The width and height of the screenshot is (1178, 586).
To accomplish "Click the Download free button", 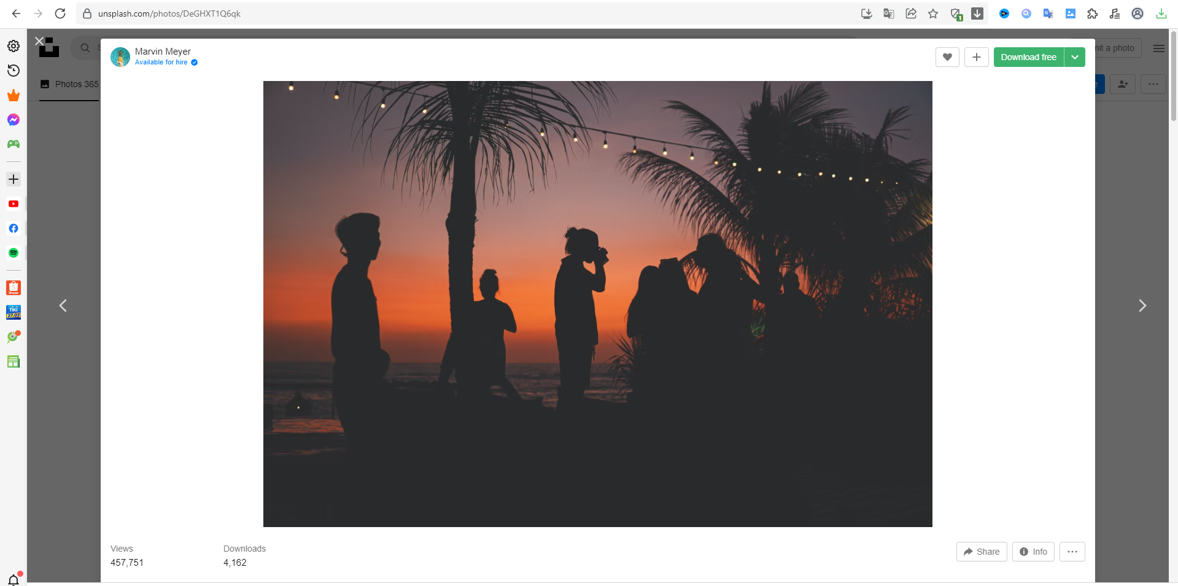I will 1028,57.
